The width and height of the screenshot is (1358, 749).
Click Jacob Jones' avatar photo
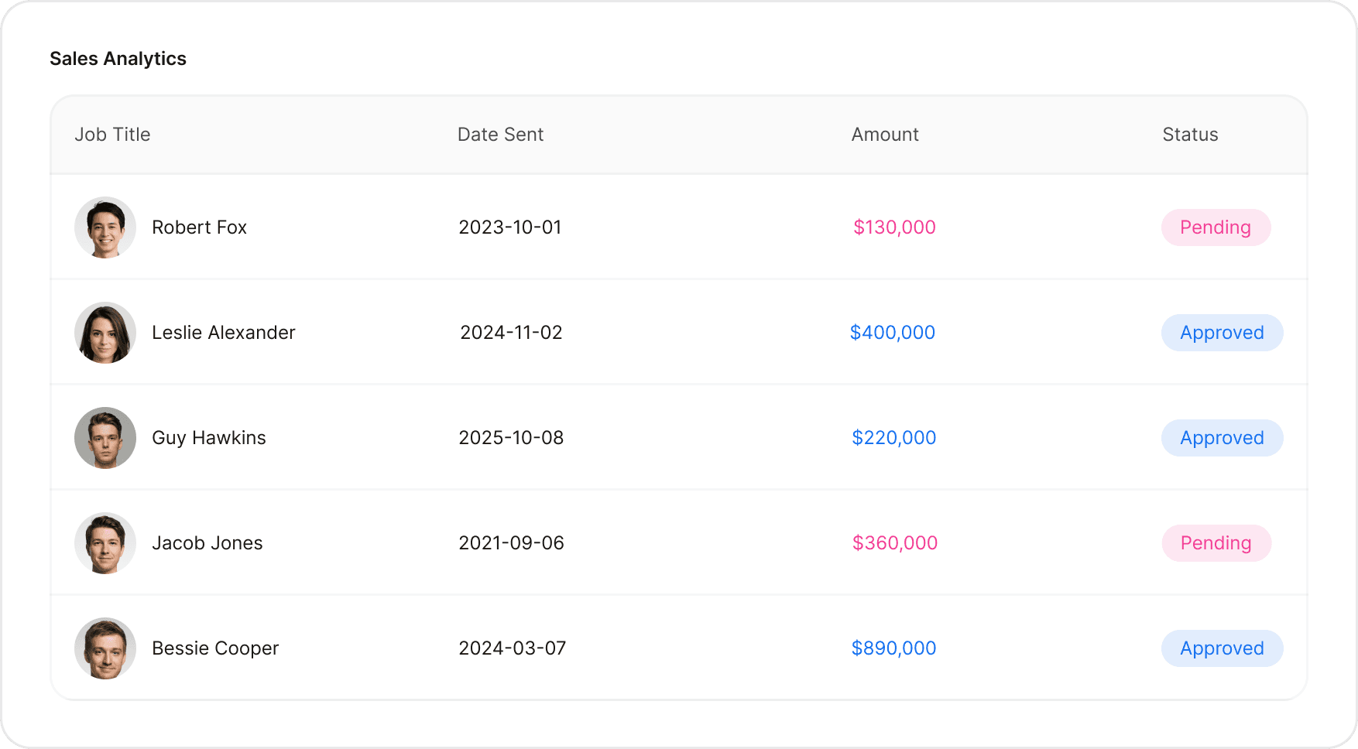point(105,543)
